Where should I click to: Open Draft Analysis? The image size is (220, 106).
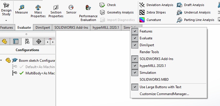click(x=190, y=5)
